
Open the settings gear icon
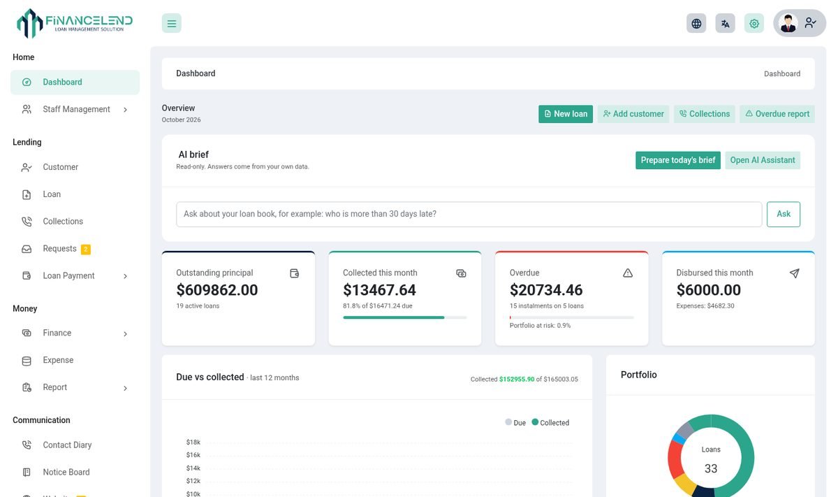click(x=754, y=23)
